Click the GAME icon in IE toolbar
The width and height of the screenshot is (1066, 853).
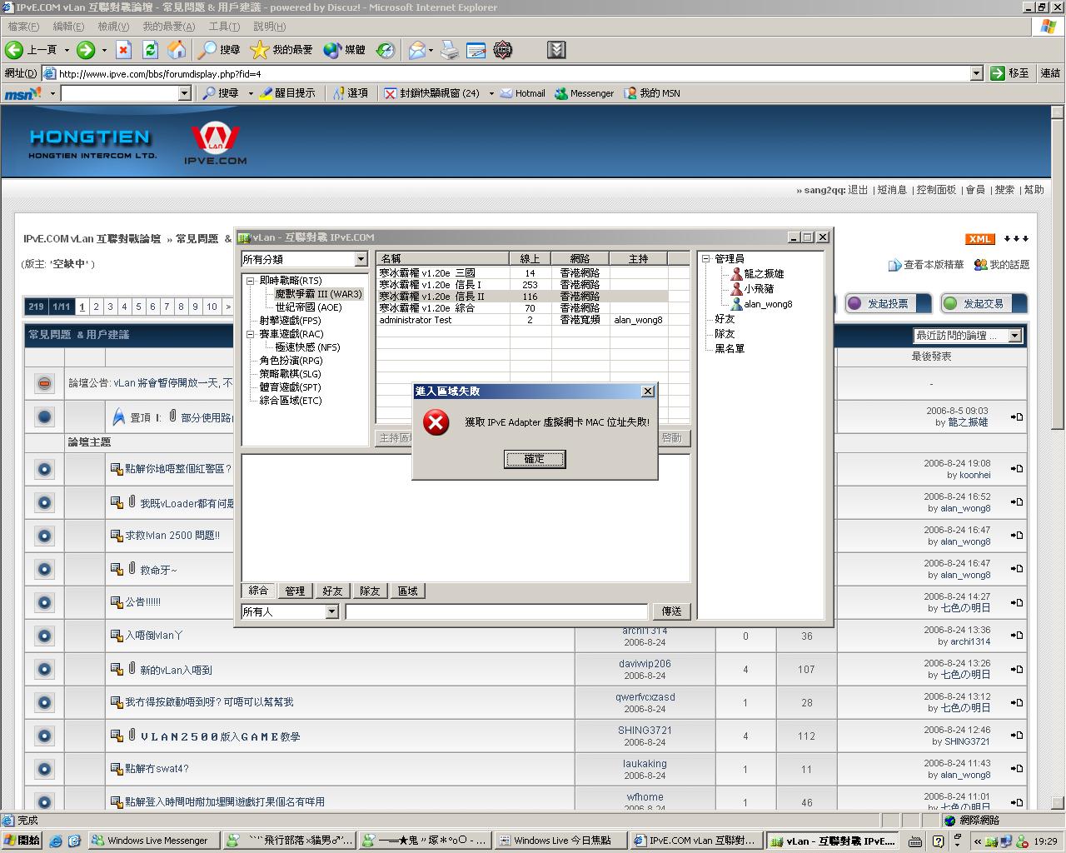(502, 50)
